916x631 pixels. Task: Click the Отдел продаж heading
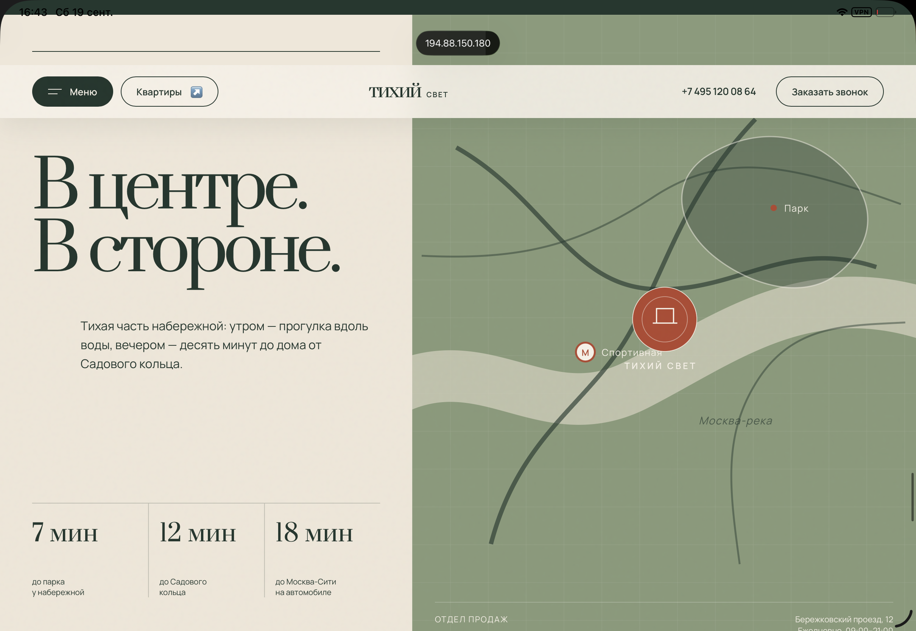point(471,620)
